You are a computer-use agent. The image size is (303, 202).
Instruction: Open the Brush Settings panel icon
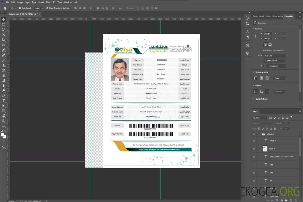(247, 18)
